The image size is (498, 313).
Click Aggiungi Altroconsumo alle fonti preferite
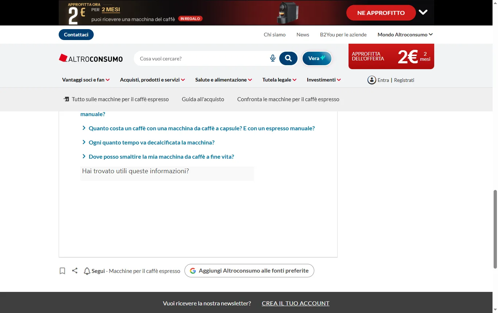tap(249, 270)
